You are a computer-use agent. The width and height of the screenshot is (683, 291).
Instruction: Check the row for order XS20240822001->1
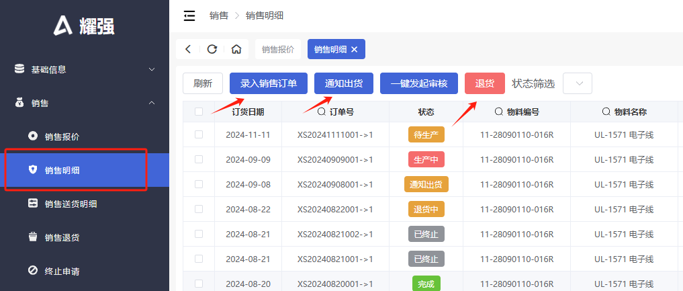tap(199, 209)
